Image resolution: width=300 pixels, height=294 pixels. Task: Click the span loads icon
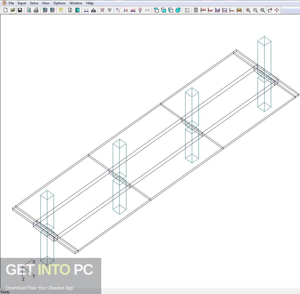pos(133,10)
